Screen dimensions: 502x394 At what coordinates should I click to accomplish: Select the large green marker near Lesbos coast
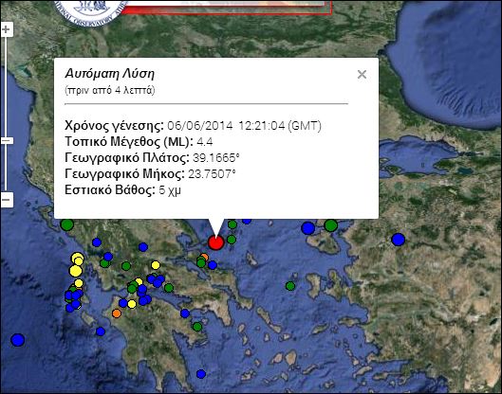pyautogui.click(x=331, y=225)
